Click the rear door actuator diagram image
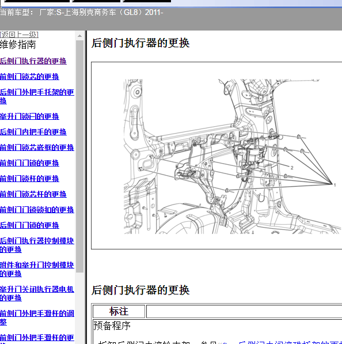The height and width of the screenshot is (344, 342). 232,156
